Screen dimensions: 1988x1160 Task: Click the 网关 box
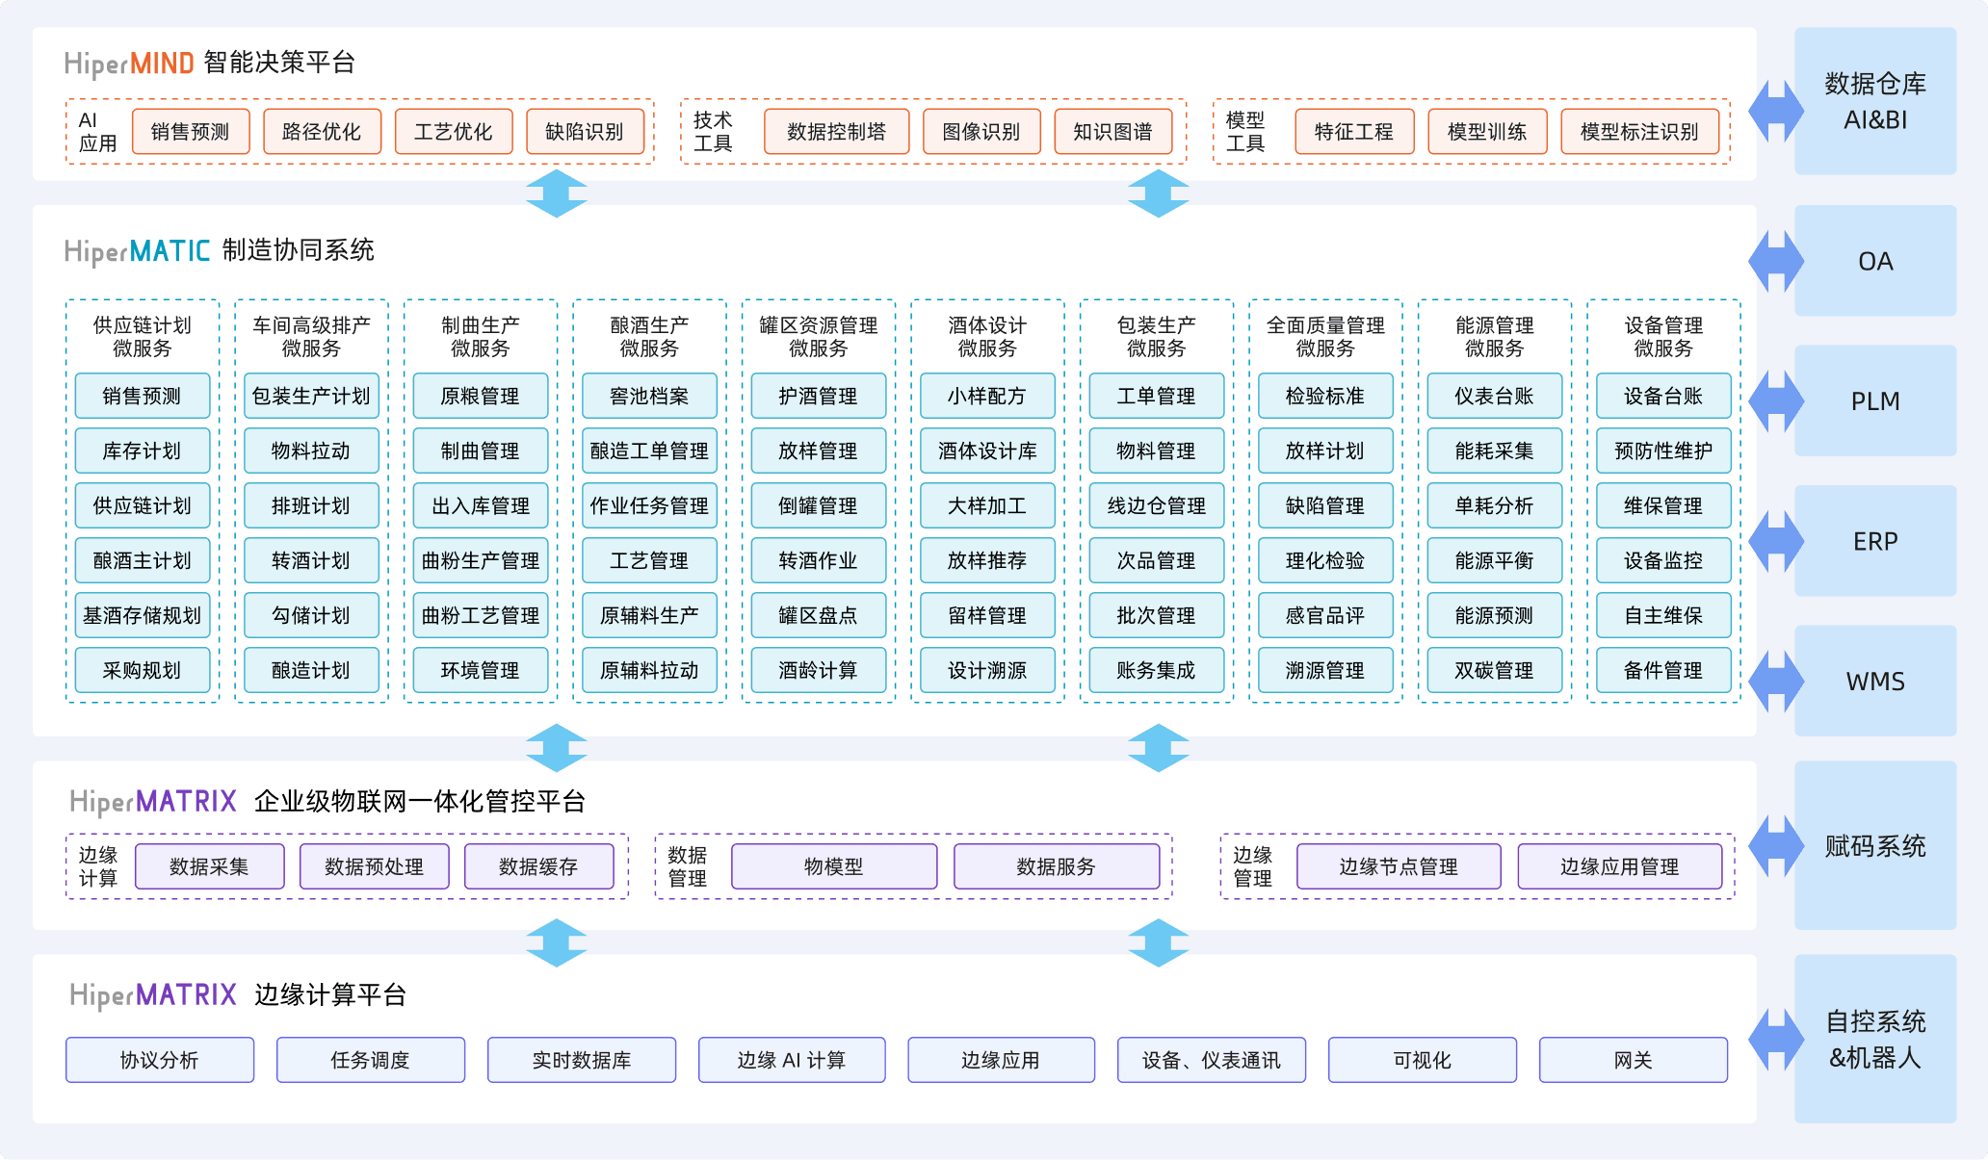[1634, 1060]
